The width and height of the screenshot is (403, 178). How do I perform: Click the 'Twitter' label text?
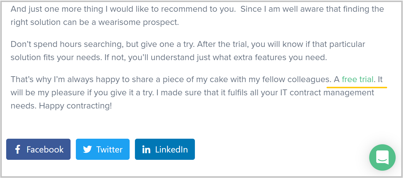tap(109, 150)
